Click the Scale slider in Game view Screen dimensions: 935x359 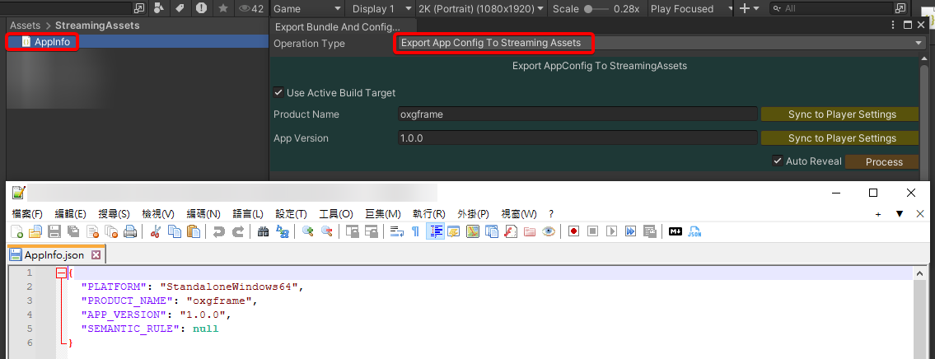coord(596,9)
